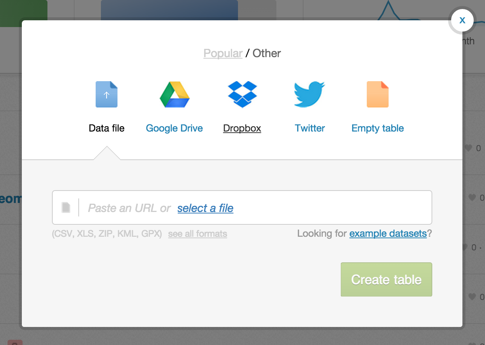Focus the Paste an URL input field

point(242,207)
